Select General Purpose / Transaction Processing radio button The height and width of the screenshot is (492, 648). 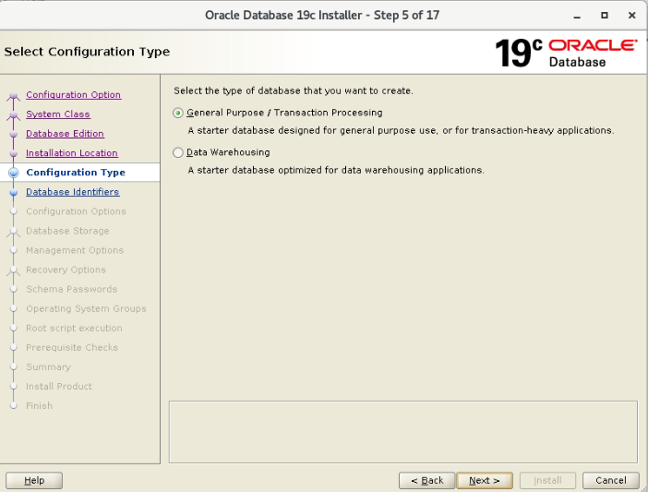[178, 113]
